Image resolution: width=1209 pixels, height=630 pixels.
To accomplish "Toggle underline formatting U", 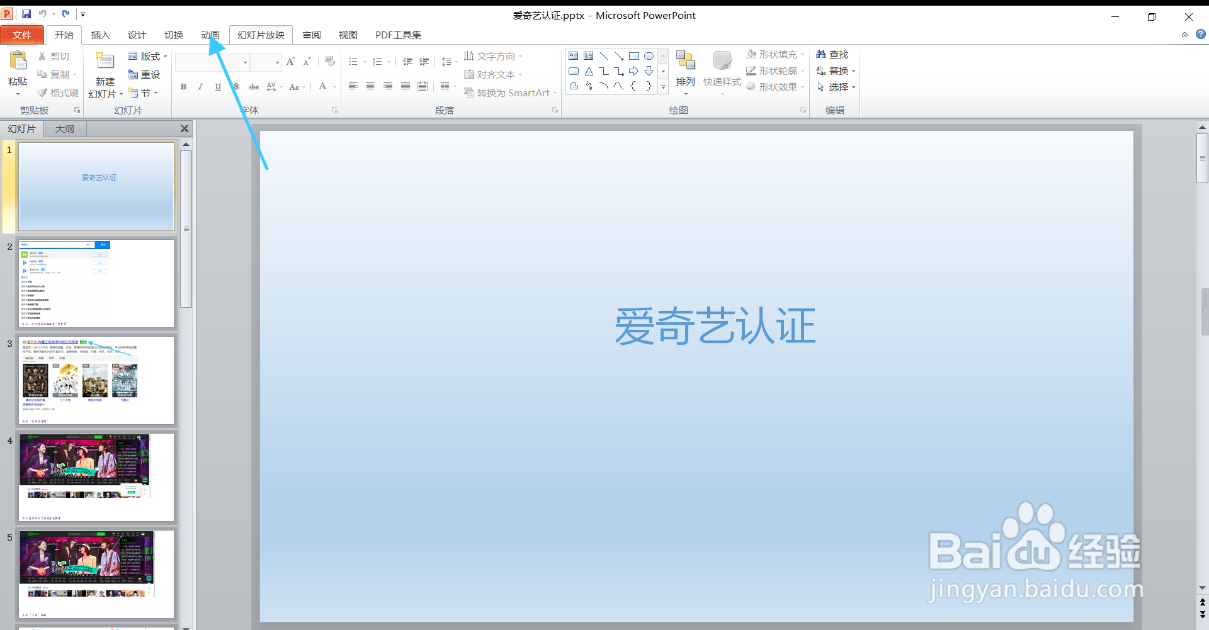I will 218,87.
